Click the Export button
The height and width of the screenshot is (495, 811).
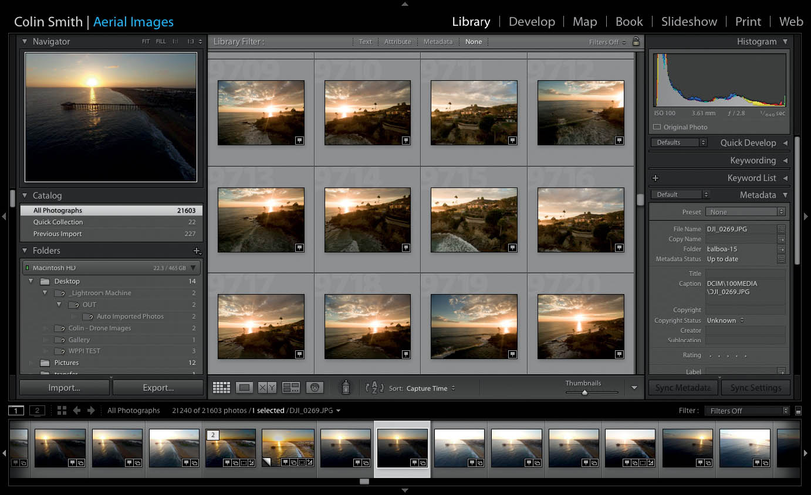[158, 388]
